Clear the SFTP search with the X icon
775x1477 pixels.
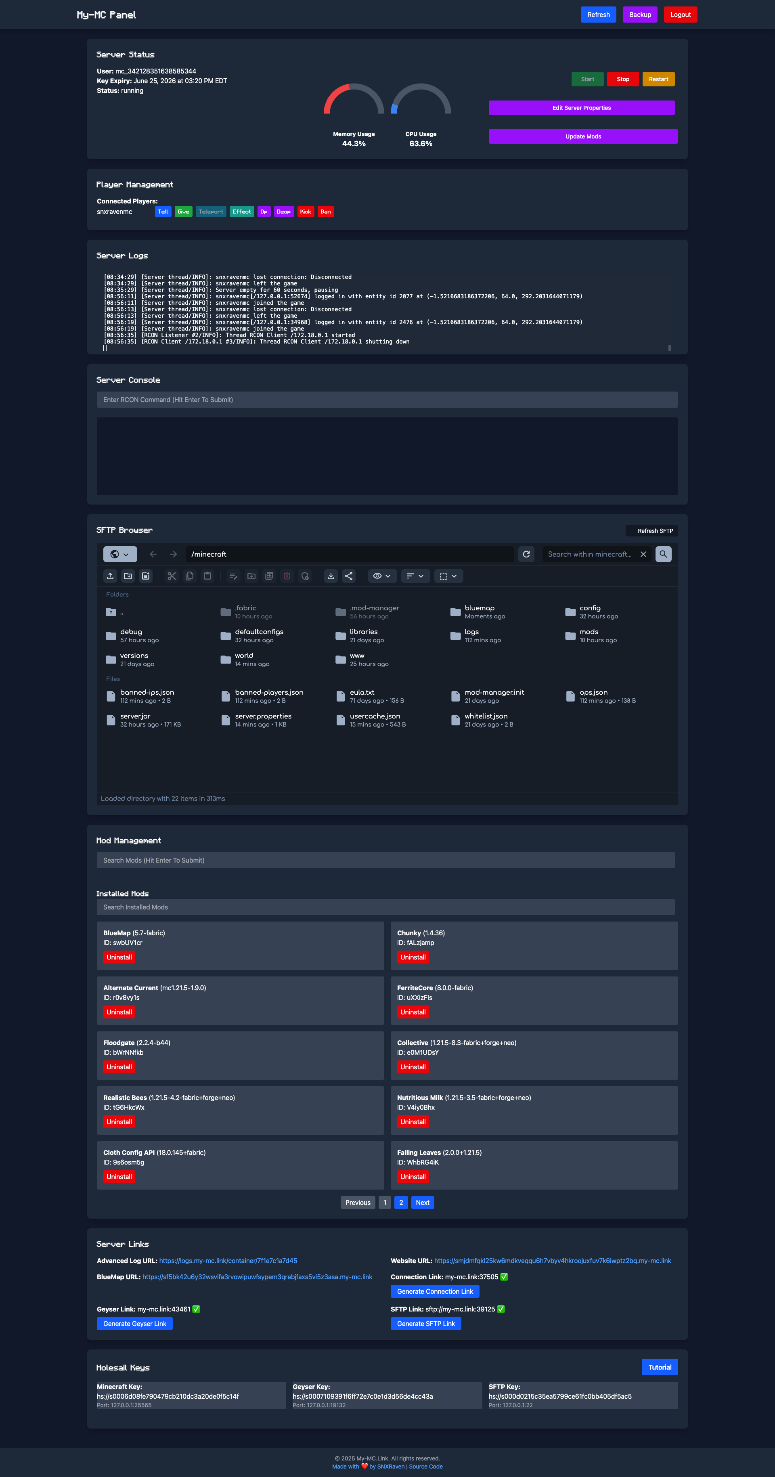point(643,554)
